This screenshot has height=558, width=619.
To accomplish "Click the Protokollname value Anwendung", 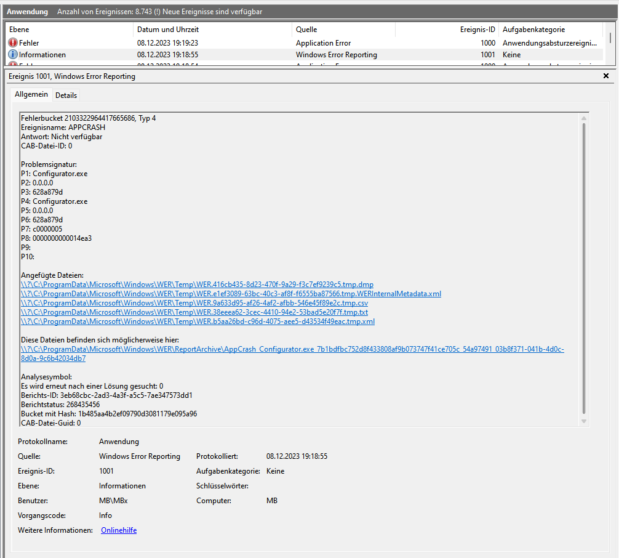I will (119, 442).
